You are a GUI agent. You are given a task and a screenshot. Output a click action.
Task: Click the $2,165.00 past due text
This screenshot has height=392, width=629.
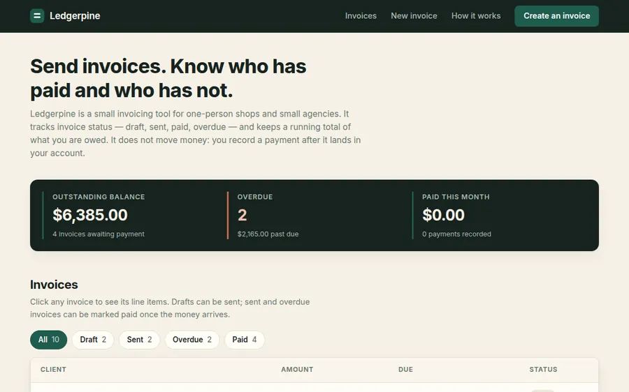pyautogui.click(x=268, y=234)
